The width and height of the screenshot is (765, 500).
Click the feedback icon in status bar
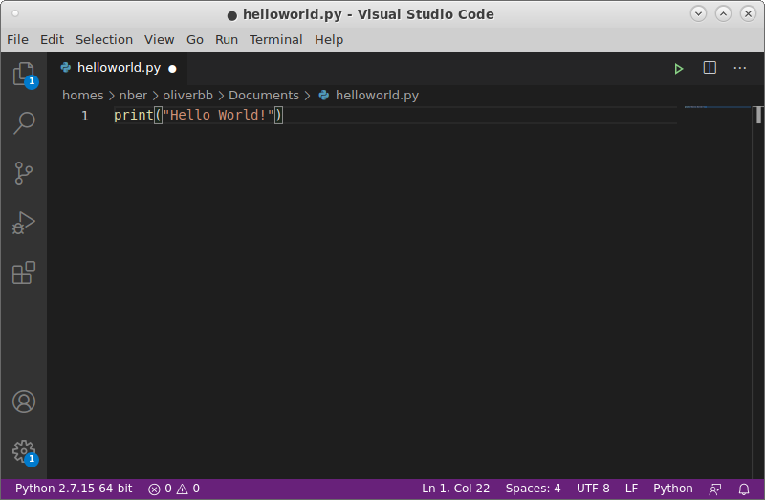coord(715,489)
